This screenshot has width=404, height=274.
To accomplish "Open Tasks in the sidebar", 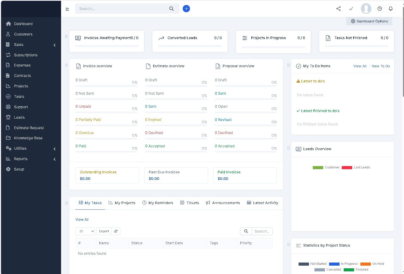I will tap(31, 96).
